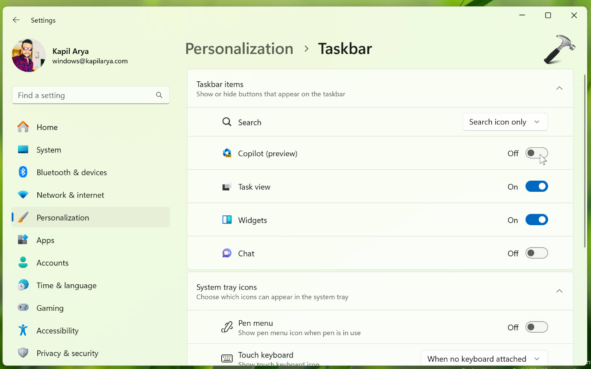Collapse the Taskbar items section
The width and height of the screenshot is (591, 369).
[559, 88]
